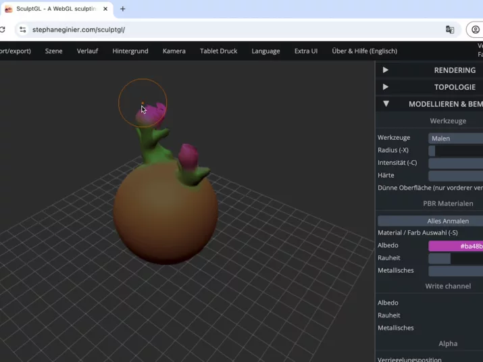Expand the Topologie panel section

coord(386,87)
